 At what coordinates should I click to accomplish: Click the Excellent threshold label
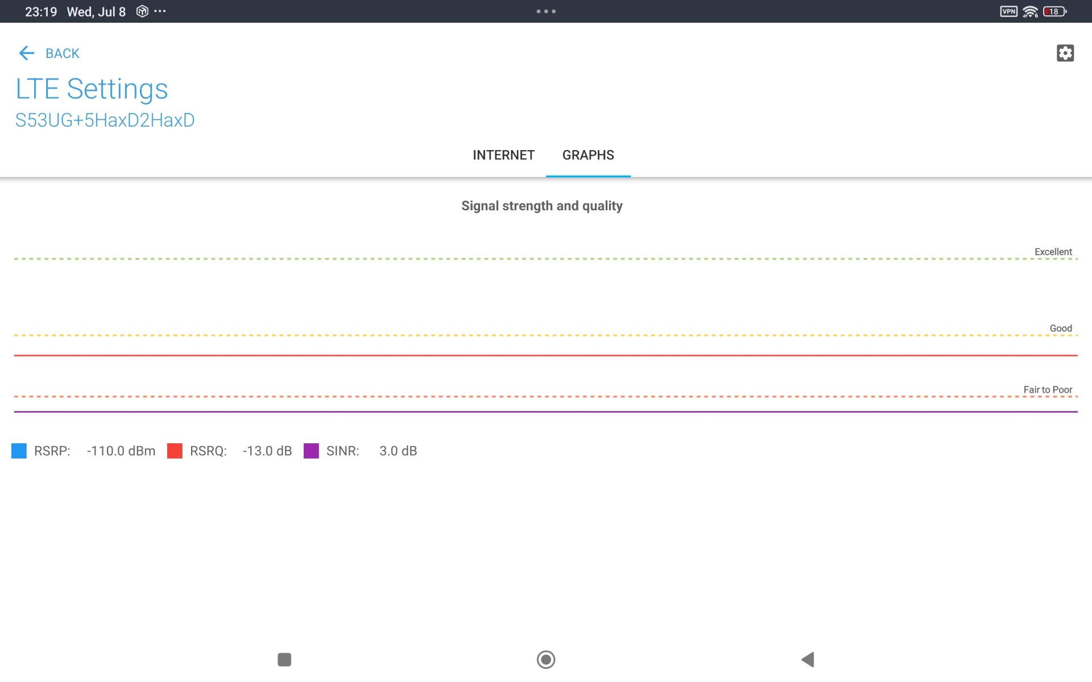coord(1053,252)
